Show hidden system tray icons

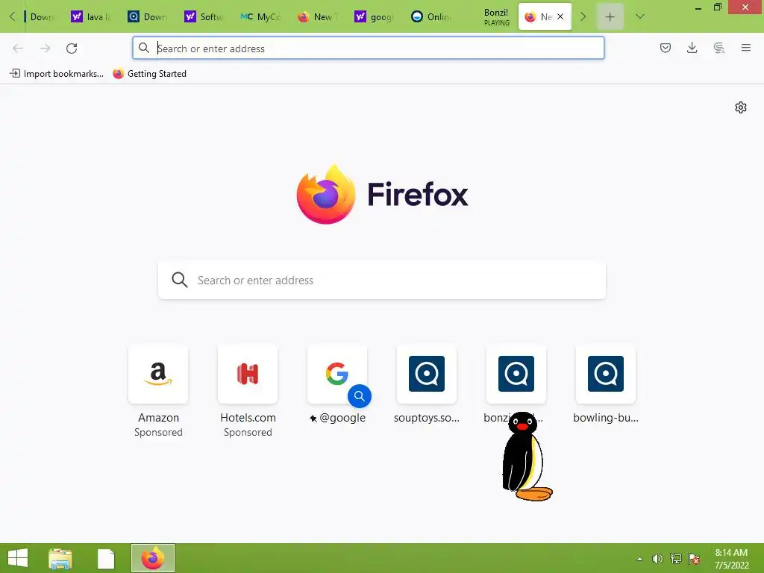click(639, 559)
